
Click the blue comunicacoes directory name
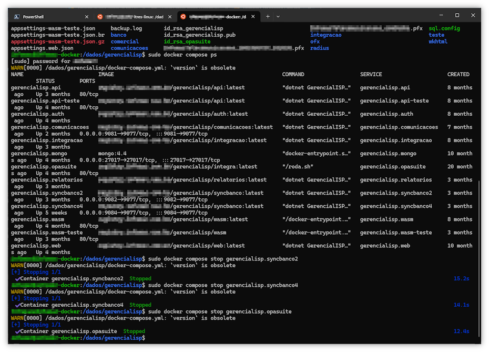tap(129, 48)
